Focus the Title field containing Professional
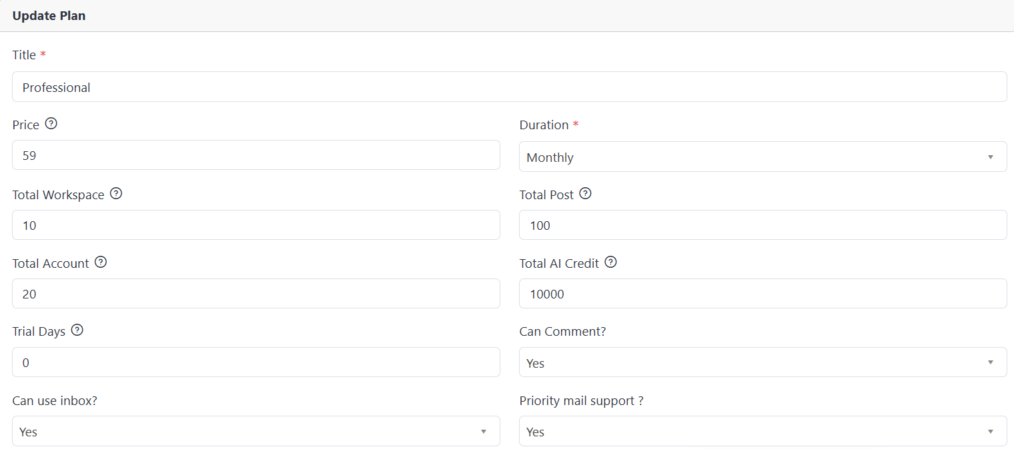This screenshot has height=449, width=1014. pyautogui.click(x=510, y=87)
